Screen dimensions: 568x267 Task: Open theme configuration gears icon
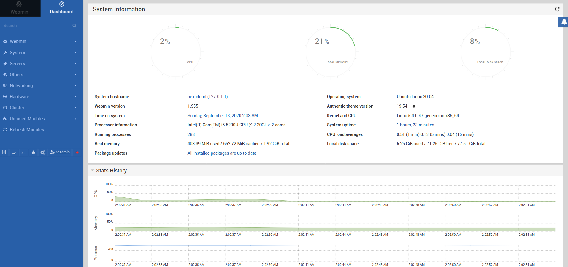pos(43,152)
